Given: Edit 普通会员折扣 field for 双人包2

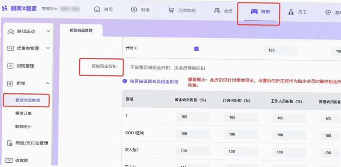Looking at the screenshot, I should [330, 153].
